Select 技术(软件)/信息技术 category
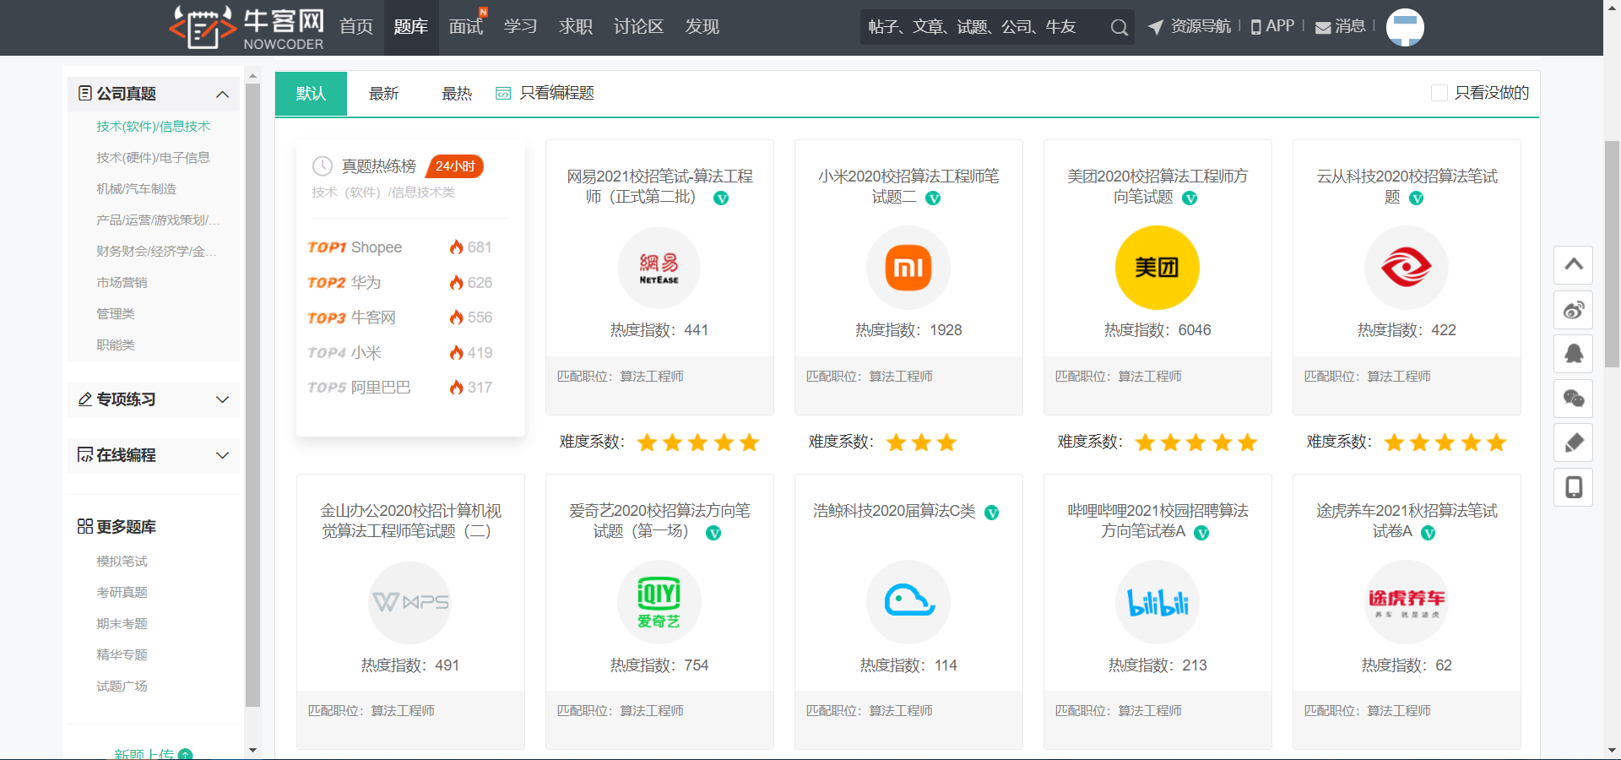This screenshot has width=1621, height=760. [x=153, y=127]
